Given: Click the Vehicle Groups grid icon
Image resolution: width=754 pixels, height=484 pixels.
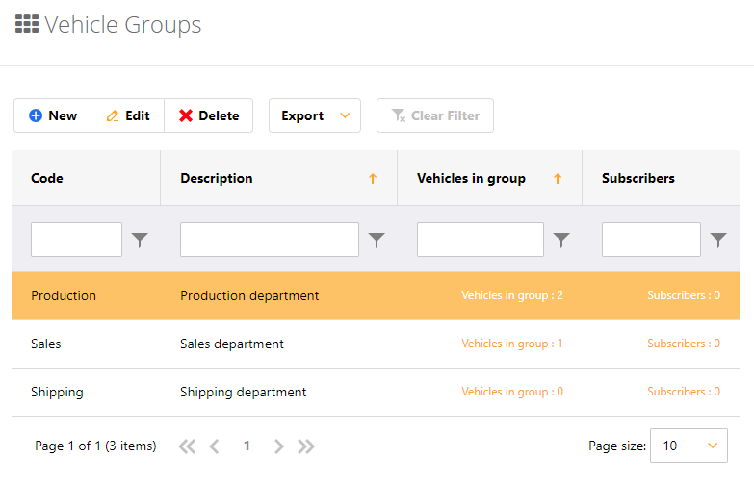Looking at the screenshot, I should coord(27,24).
